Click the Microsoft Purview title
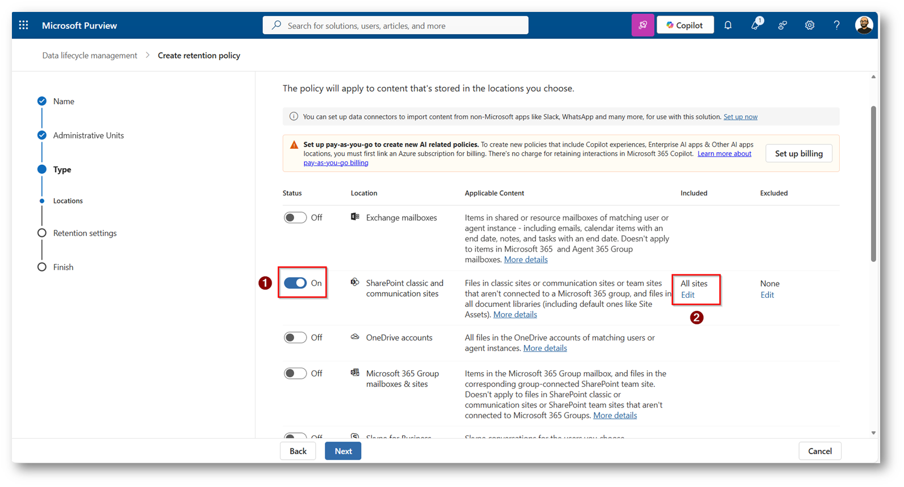904x487 pixels. click(79, 25)
